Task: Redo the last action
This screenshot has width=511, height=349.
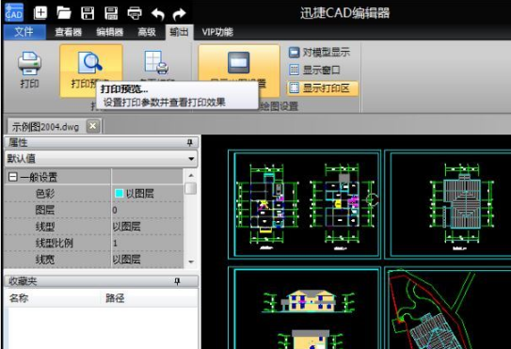Action: coord(179,14)
